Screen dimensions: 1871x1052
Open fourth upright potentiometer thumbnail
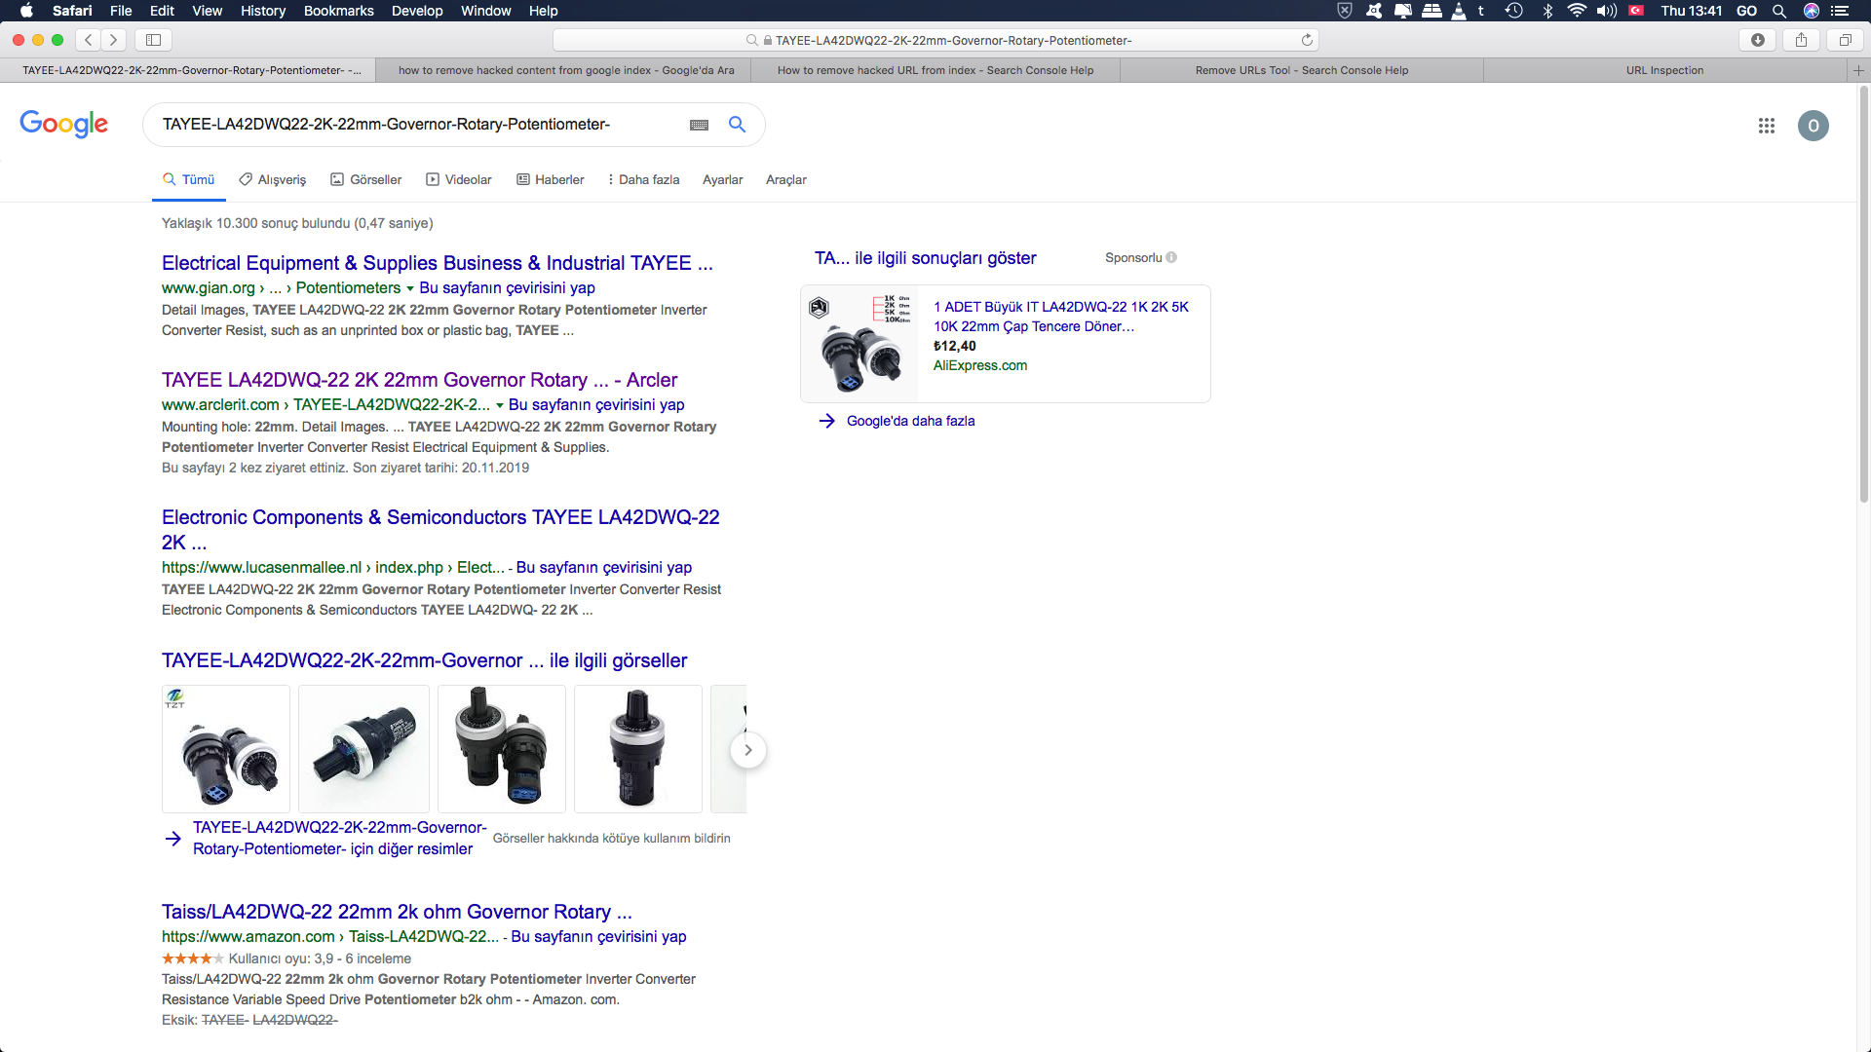[x=638, y=749]
